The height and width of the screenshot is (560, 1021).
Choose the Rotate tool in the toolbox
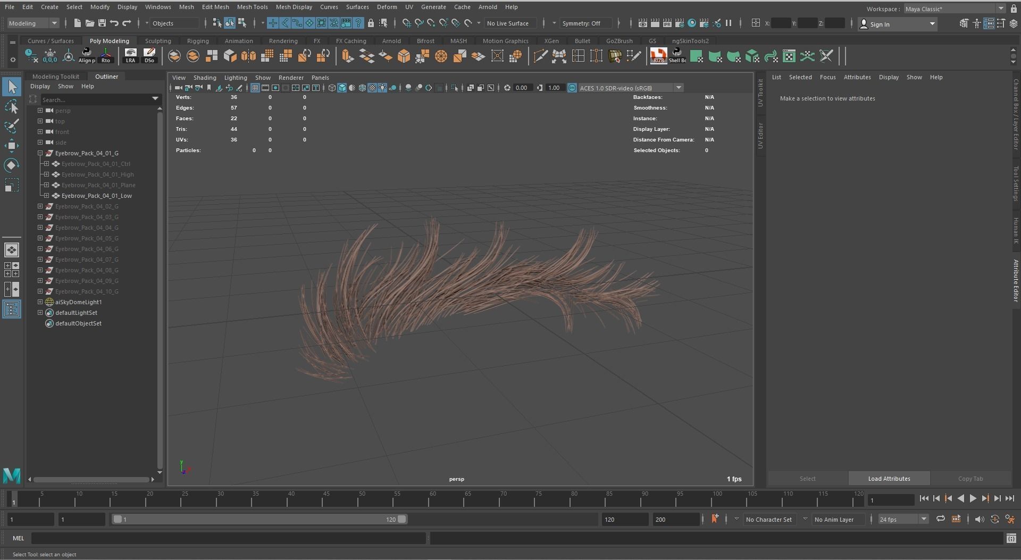(12, 165)
